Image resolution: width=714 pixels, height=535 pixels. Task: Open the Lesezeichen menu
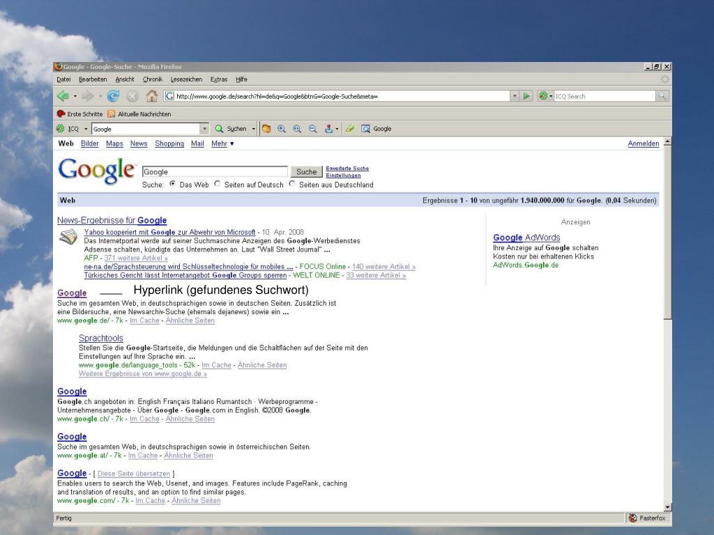pyautogui.click(x=186, y=79)
